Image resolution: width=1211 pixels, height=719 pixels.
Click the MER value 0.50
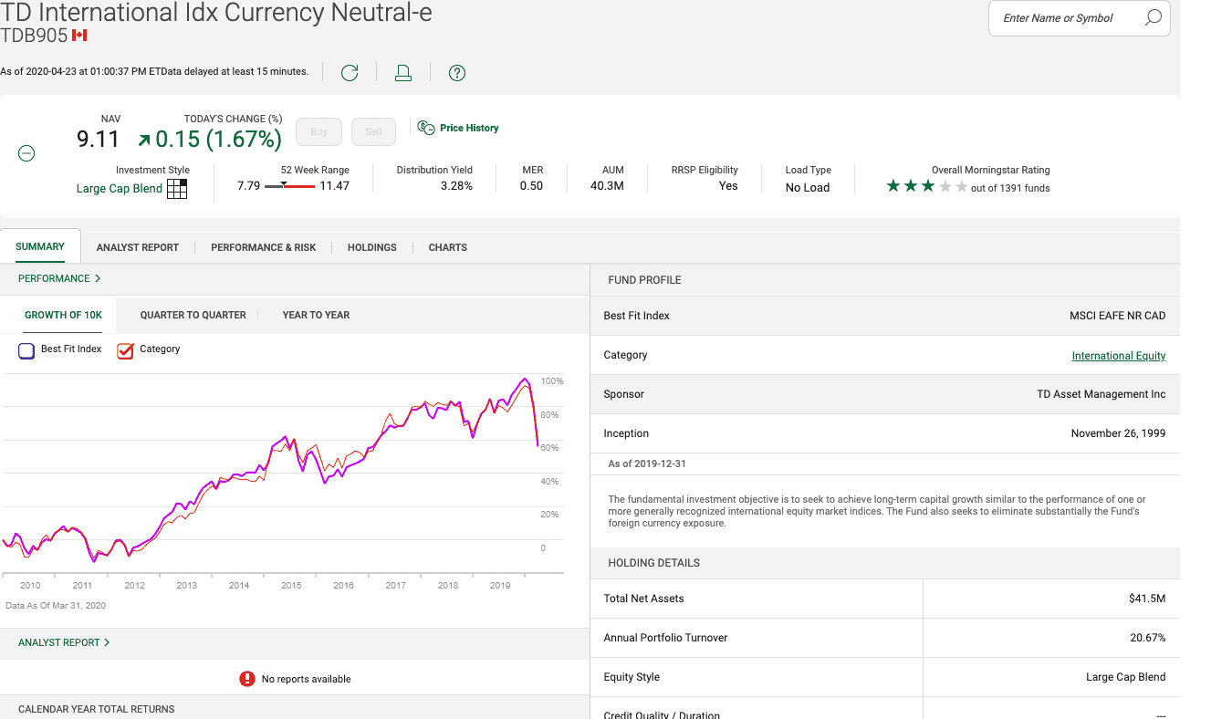click(x=531, y=186)
